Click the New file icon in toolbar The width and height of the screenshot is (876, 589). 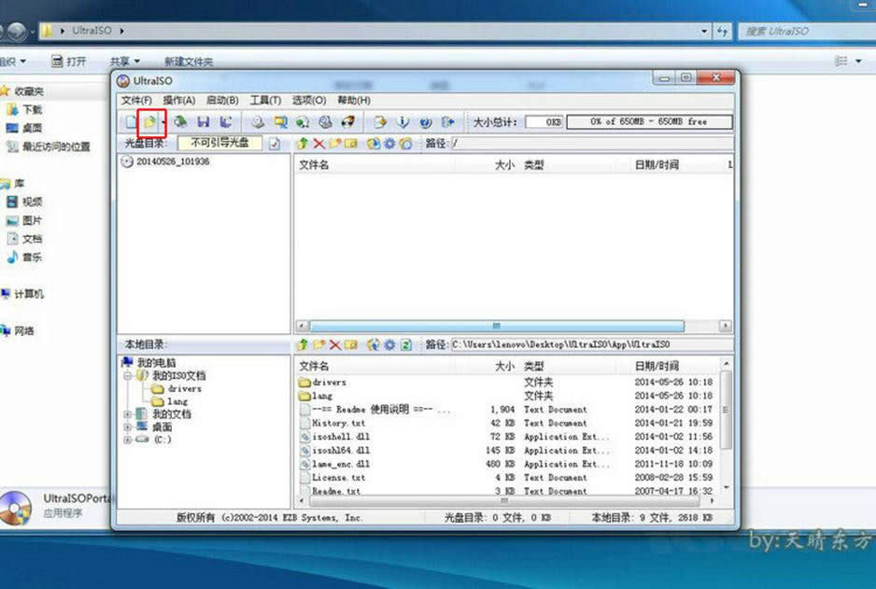131,122
